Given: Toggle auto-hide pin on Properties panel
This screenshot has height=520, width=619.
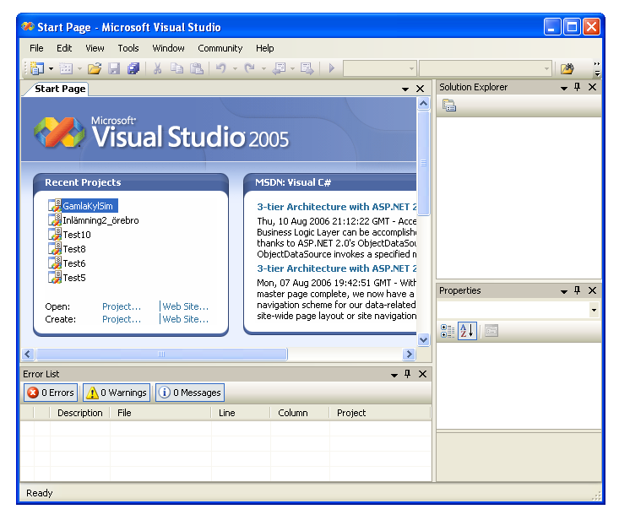Looking at the screenshot, I should pos(578,290).
